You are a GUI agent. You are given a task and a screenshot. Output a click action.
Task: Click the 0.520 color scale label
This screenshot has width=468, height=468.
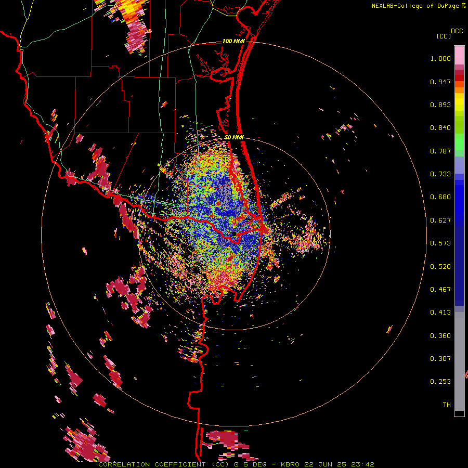pos(440,267)
